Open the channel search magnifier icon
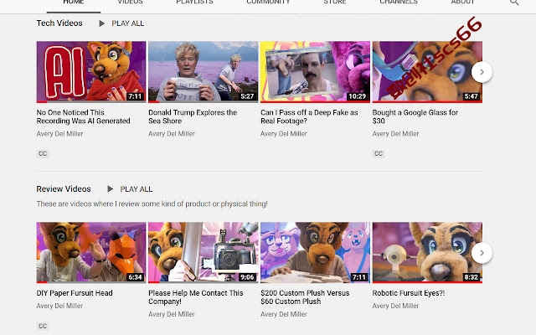This screenshot has height=335, width=536. click(x=514, y=3)
